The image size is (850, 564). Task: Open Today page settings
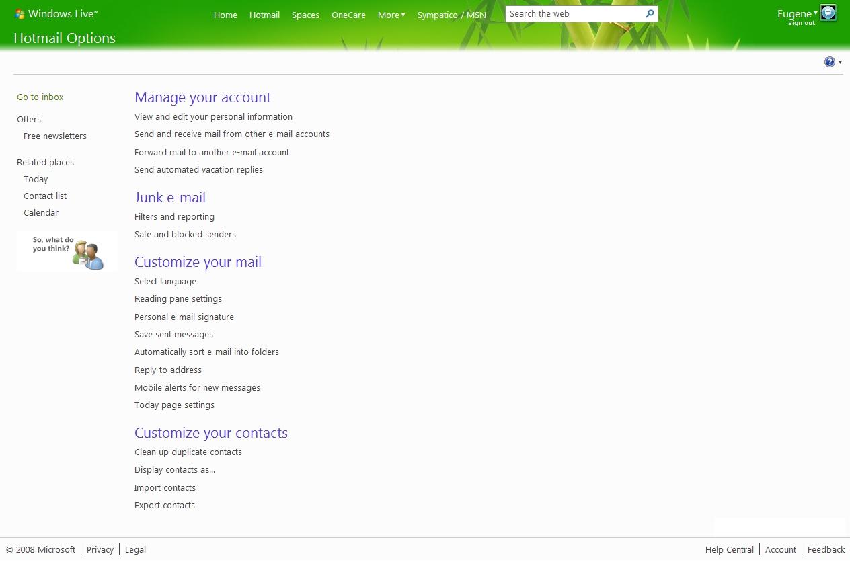(x=174, y=405)
